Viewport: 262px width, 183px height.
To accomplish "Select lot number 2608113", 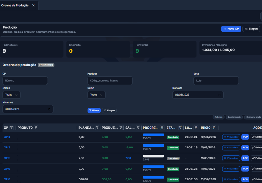I will click(x=191, y=147).
